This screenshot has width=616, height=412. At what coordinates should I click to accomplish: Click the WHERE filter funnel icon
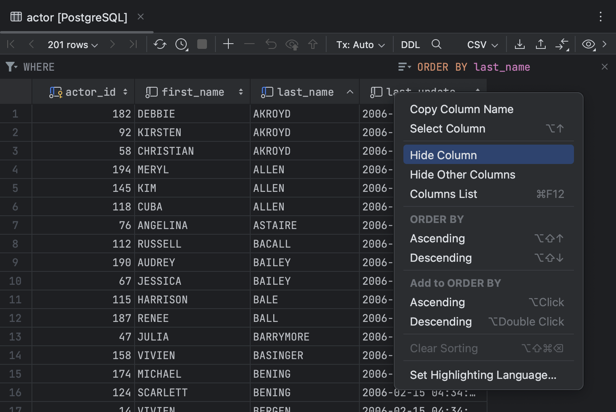click(x=11, y=67)
